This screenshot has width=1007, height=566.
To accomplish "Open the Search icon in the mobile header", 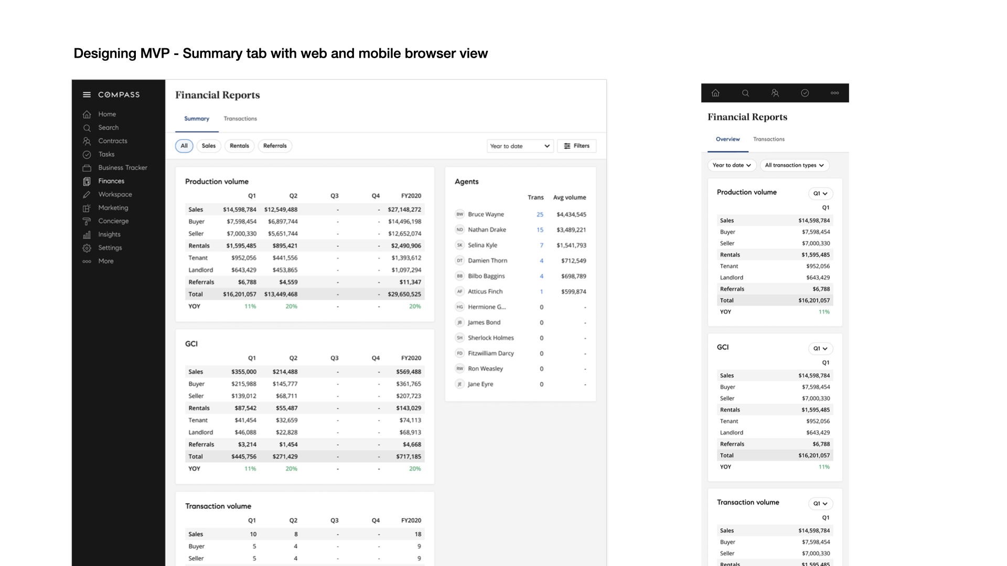I will point(745,93).
